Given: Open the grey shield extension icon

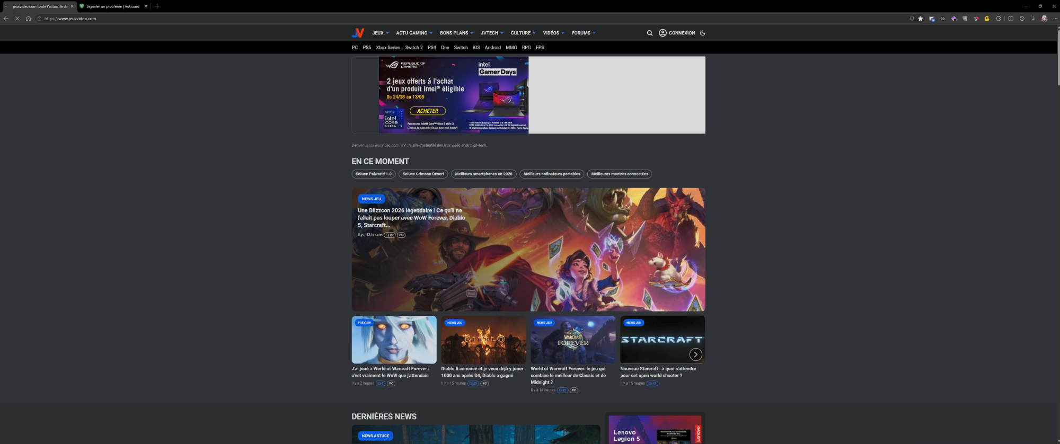Looking at the screenshot, I should click(965, 19).
